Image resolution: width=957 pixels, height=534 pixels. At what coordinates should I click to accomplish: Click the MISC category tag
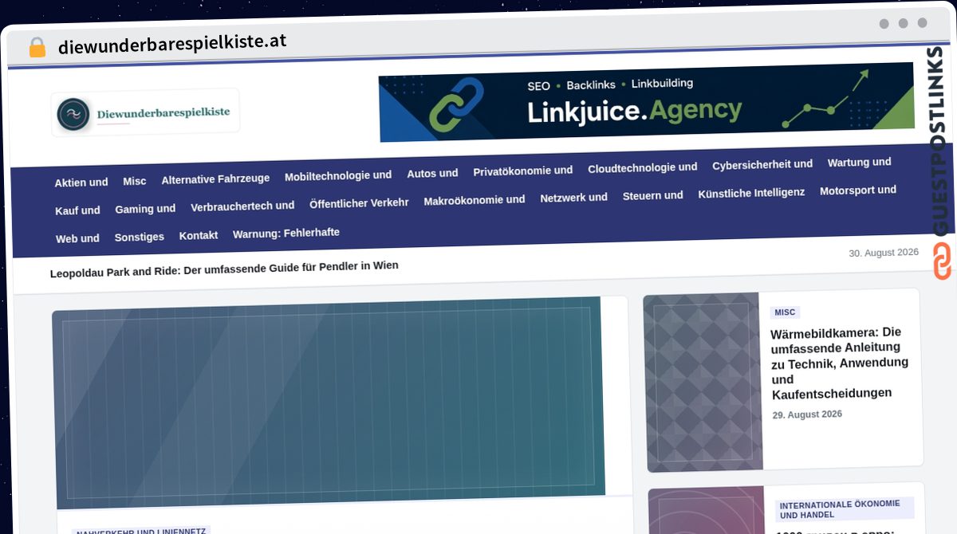click(785, 312)
